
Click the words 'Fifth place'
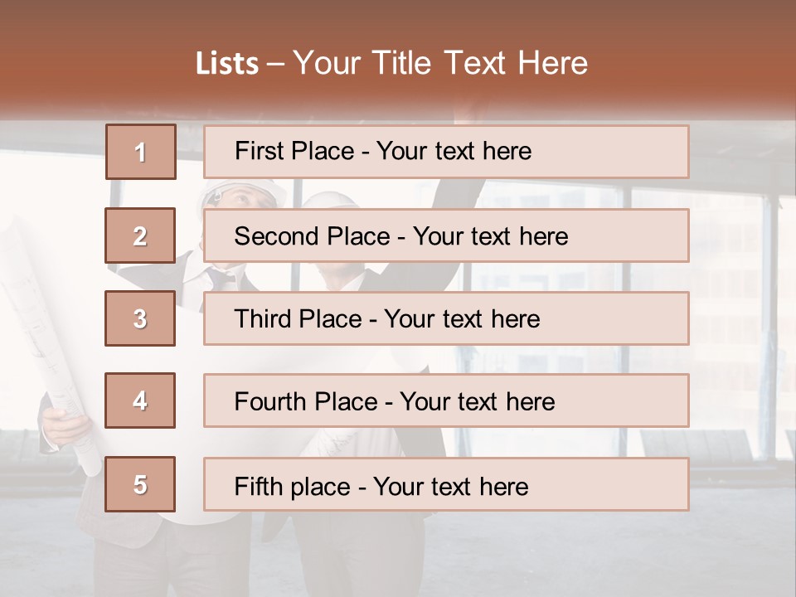293,487
